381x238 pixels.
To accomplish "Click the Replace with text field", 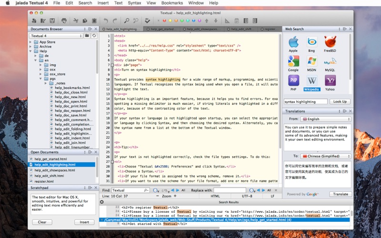I will point(230,190).
